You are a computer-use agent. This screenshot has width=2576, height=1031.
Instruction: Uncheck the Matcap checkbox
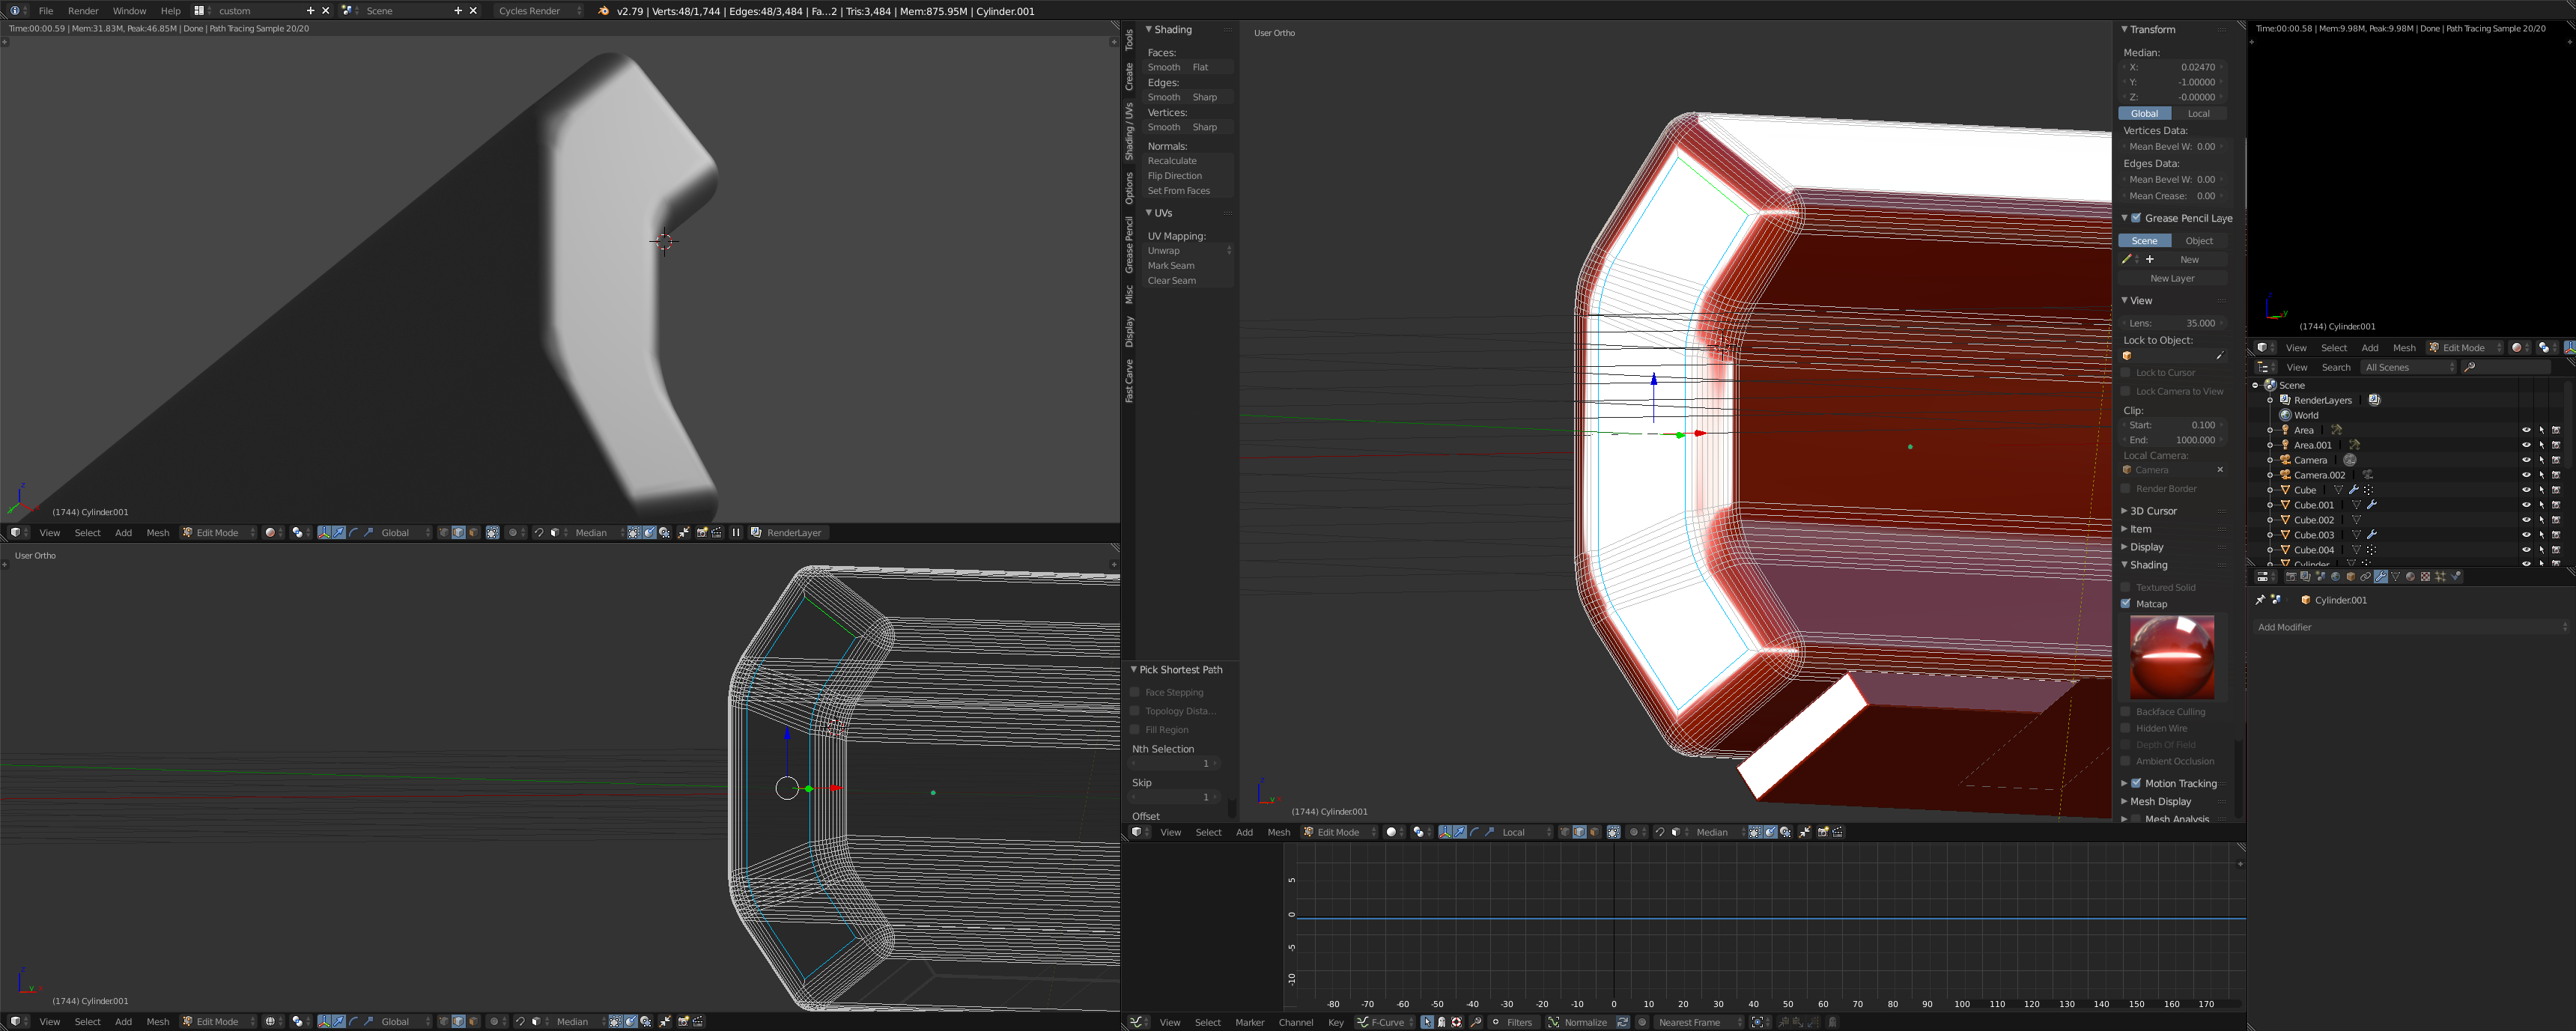tap(2126, 604)
